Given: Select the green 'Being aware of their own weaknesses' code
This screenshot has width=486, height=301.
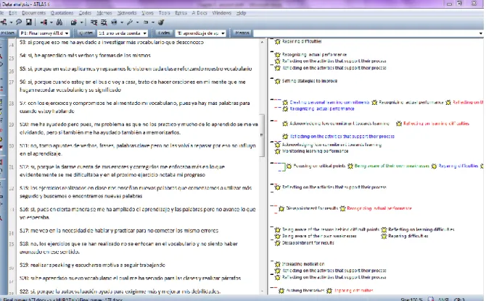Looking at the screenshot, I should click(392, 166).
